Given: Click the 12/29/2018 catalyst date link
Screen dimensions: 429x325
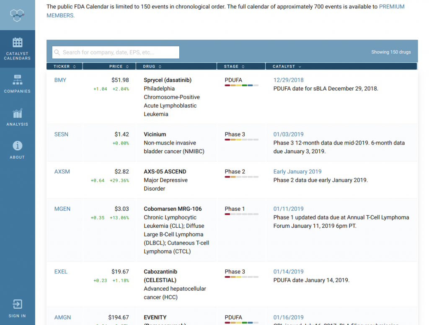Looking at the screenshot, I should [x=288, y=80].
